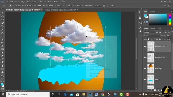This screenshot has height=97, width=173.
Task: Switch to the Channels tab
Action: point(152,28)
